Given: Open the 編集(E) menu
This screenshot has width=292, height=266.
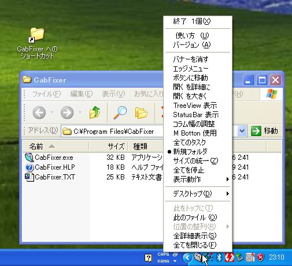Looking at the screenshot, I should tap(82, 94).
